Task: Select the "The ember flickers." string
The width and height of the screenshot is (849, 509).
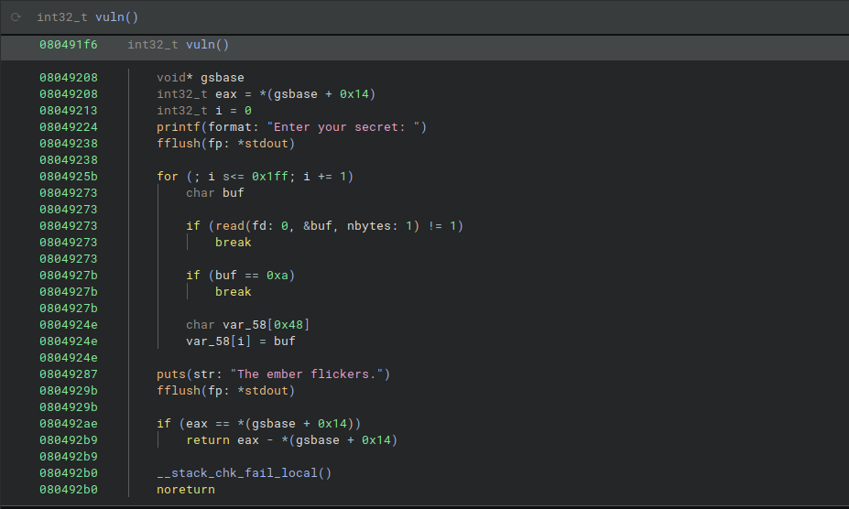Action: click(310, 374)
